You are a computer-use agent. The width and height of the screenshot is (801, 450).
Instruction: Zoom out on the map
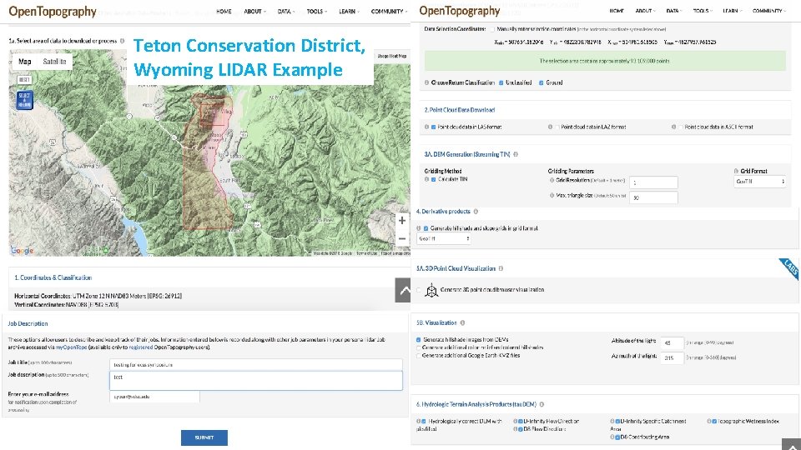(402, 238)
